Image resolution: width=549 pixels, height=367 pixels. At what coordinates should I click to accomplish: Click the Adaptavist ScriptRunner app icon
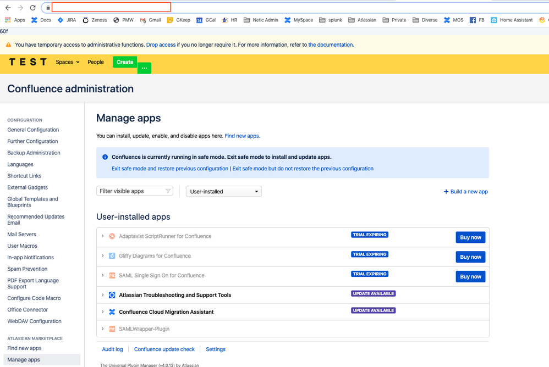tap(111, 235)
